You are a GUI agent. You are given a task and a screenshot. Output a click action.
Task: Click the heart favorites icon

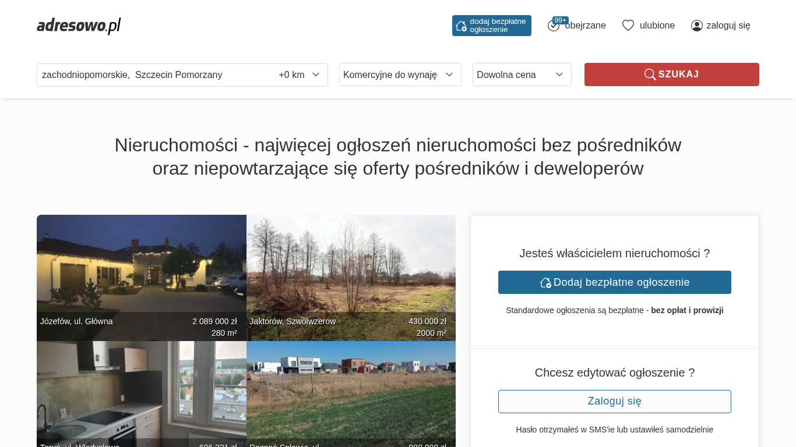point(628,26)
